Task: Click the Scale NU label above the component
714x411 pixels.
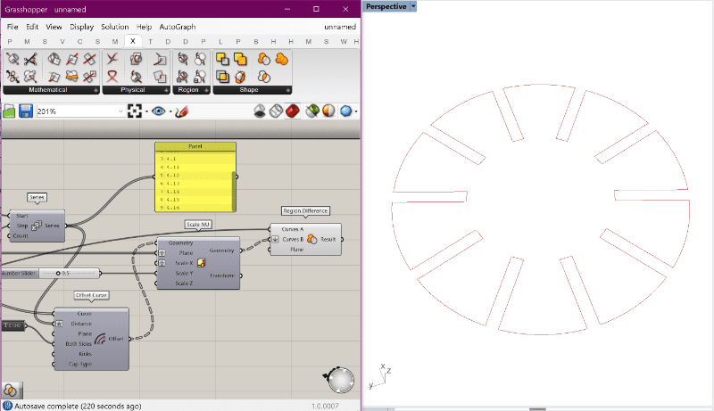Action: (x=198, y=224)
